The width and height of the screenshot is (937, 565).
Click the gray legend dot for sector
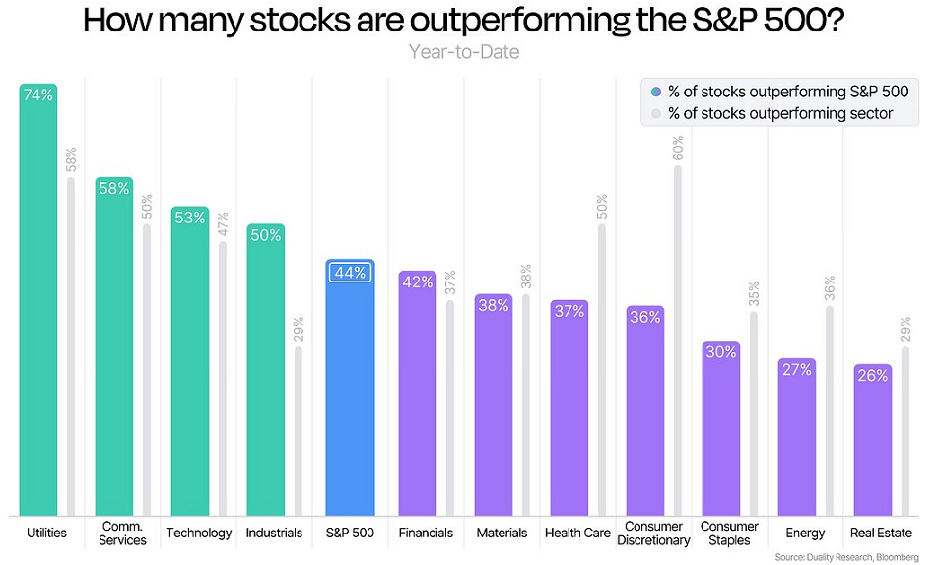[656, 114]
